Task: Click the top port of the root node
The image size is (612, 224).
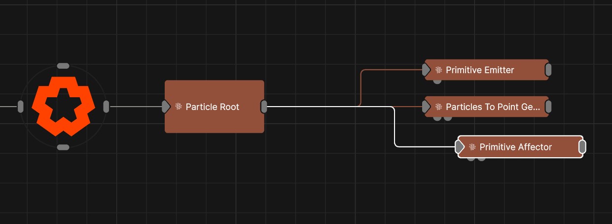Action: [63, 66]
